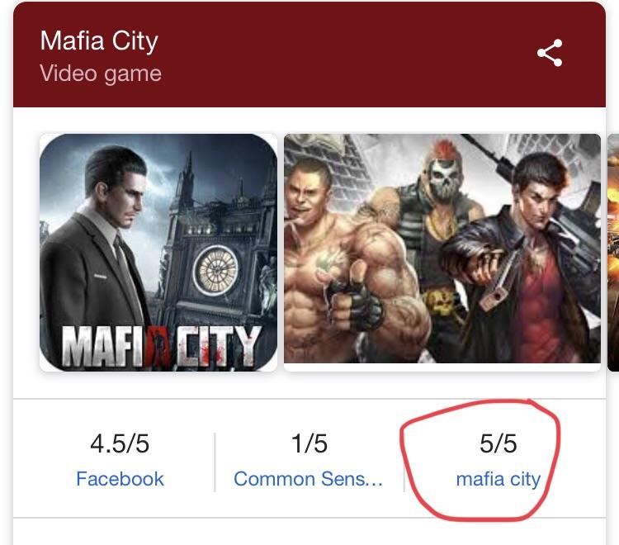Click the 5/5 rating score
The height and width of the screenshot is (545, 619).
(498, 444)
